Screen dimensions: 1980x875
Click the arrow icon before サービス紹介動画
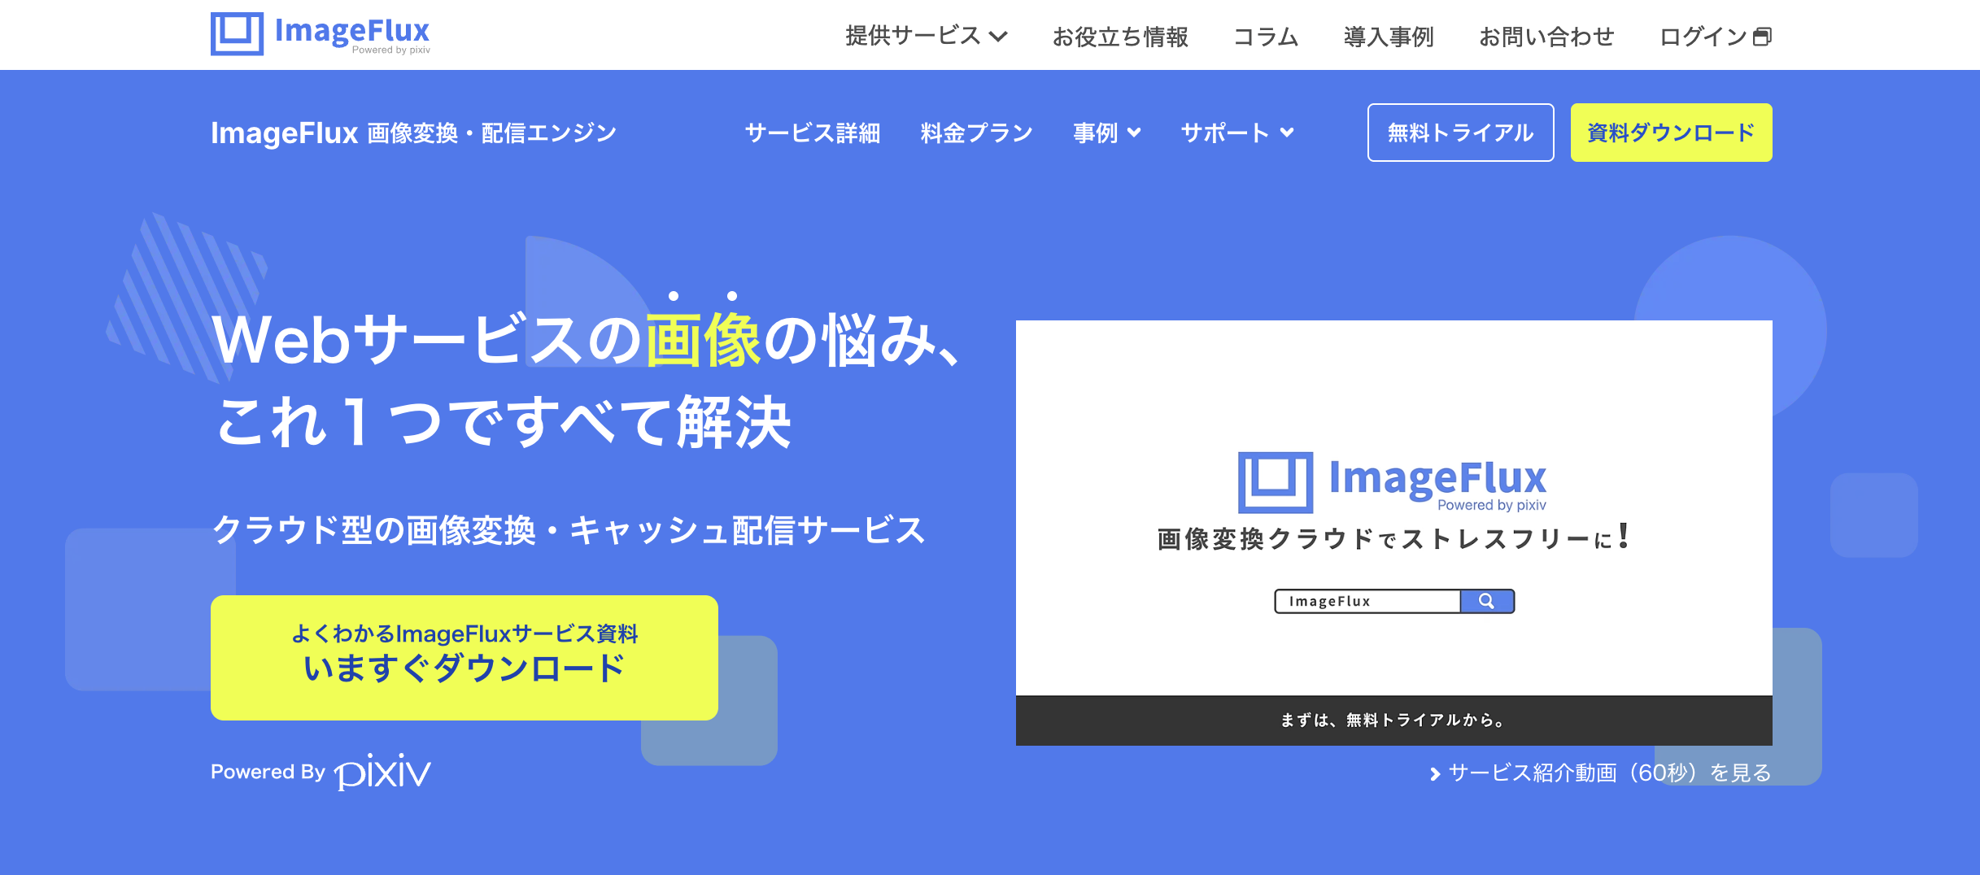1435,774
